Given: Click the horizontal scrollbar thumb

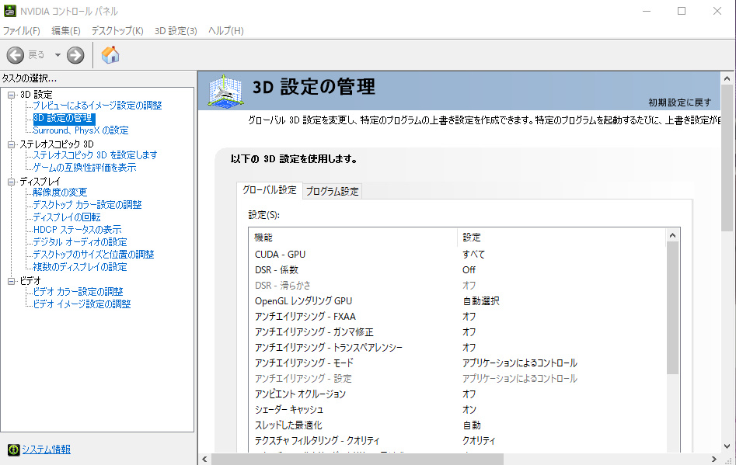Looking at the screenshot, I should tap(358, 459).
